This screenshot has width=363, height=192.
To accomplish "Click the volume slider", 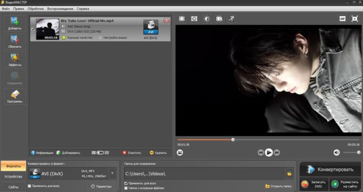I will [x=352, y=152].
